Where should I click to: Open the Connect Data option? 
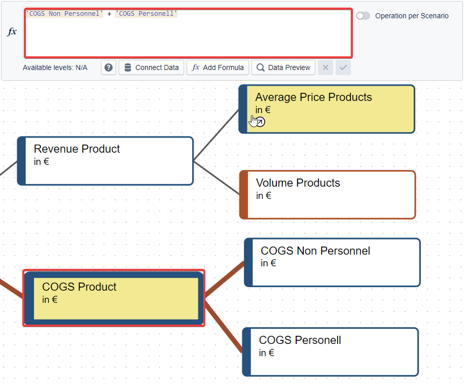(x=151, y=67)
